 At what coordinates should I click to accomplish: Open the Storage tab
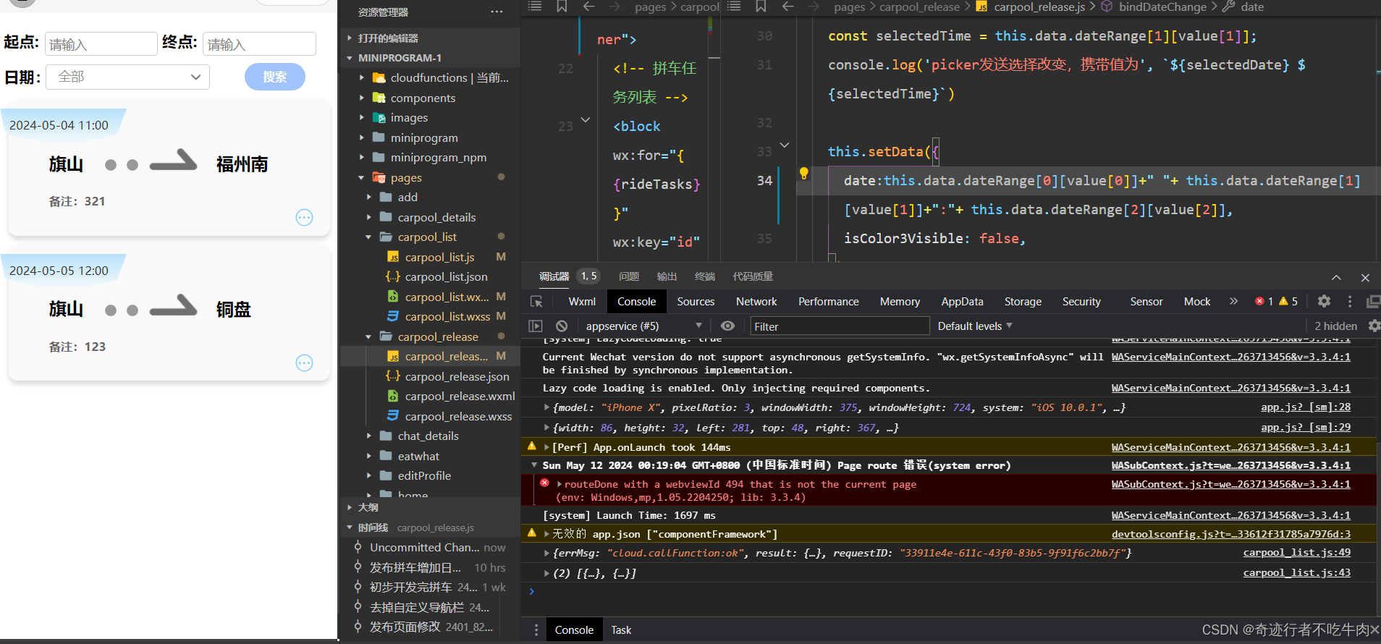(x=1023, y=302)
